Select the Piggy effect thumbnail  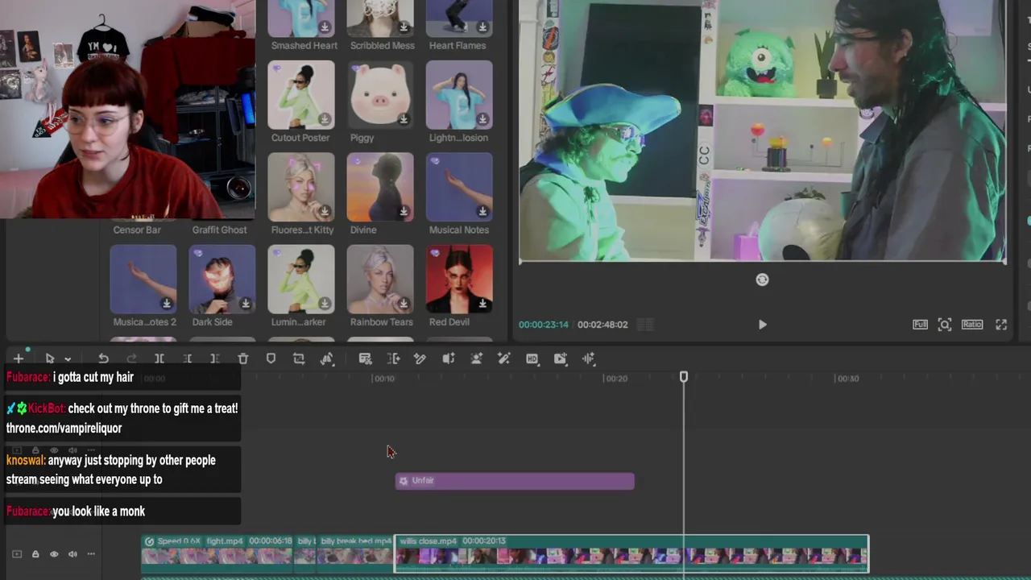(380, 95)
